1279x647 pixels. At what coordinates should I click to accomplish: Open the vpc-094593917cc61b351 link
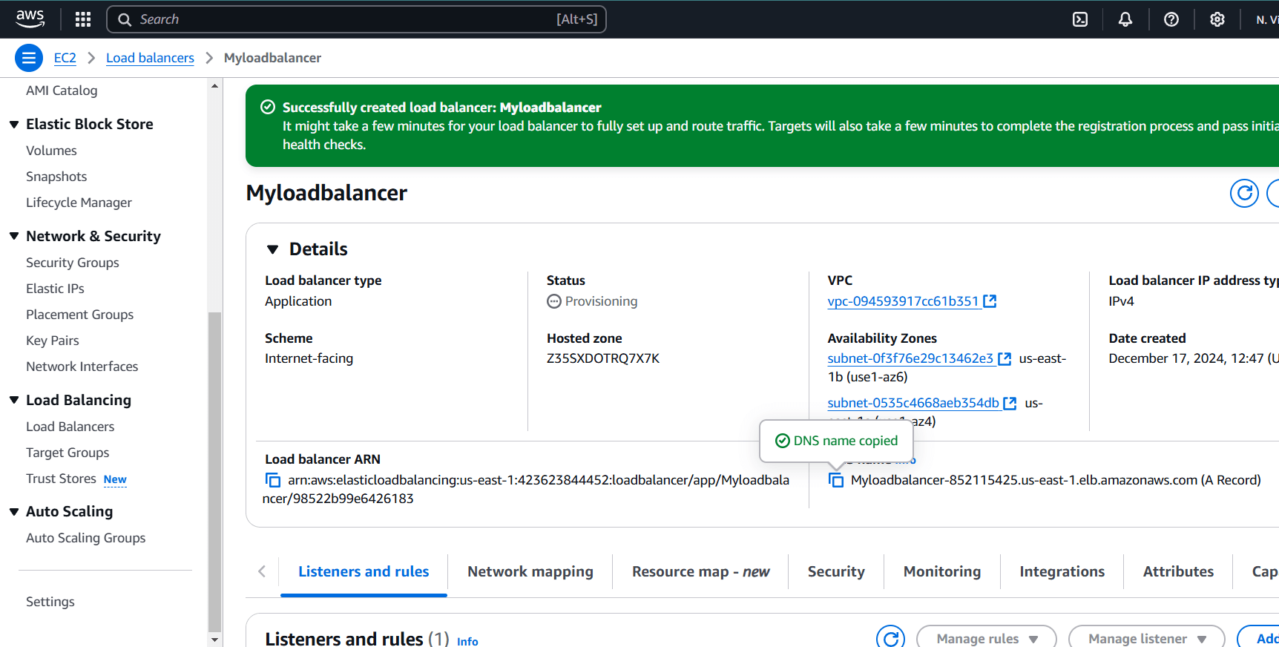[x=903, y=301]
